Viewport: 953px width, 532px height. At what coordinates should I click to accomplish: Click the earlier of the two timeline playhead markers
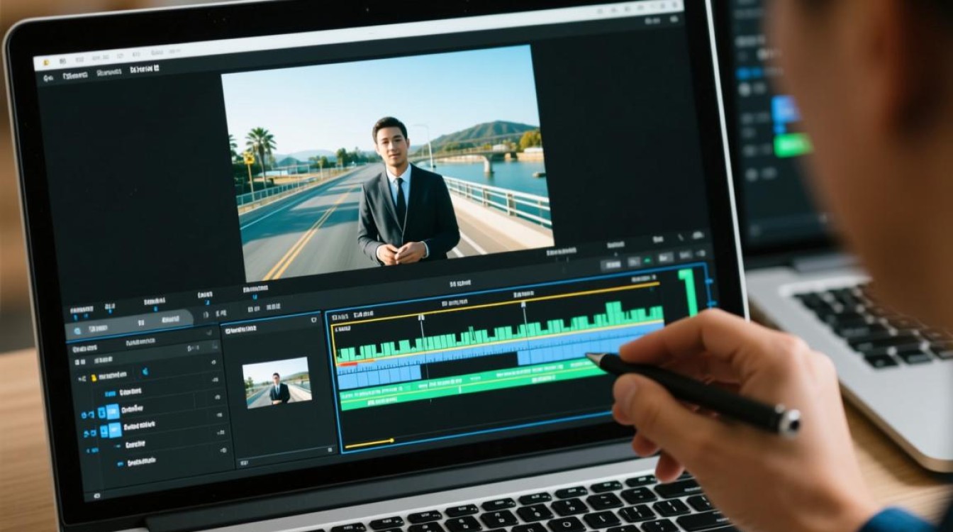pyautogui.click(x=421, y=318)
